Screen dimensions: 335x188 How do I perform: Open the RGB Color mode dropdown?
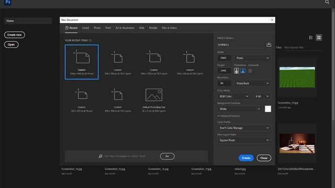coord(234,96)
